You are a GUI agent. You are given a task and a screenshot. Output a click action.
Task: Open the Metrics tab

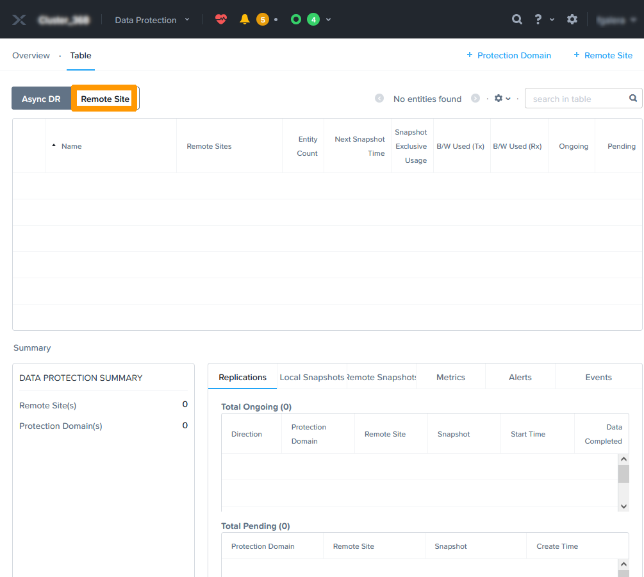pyautogui.click(x=450, y=377)
